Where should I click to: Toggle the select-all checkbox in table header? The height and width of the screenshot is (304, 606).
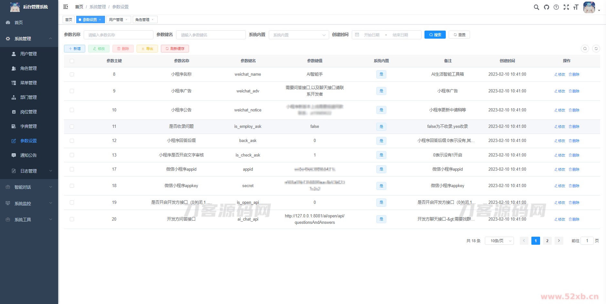[72, 61]
